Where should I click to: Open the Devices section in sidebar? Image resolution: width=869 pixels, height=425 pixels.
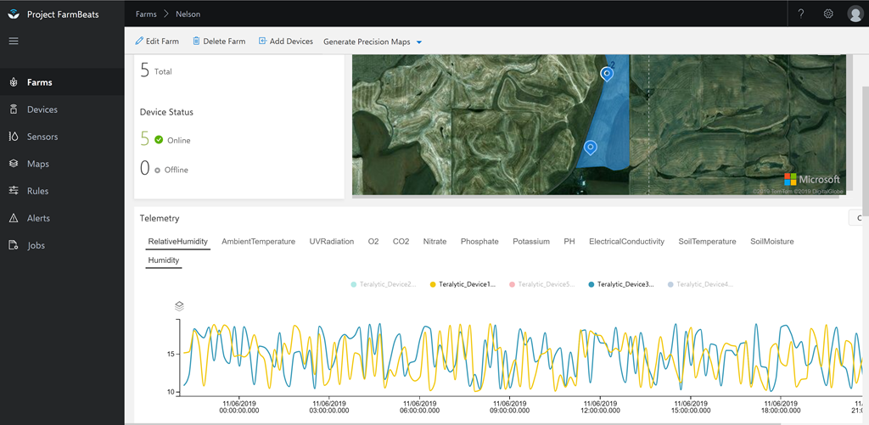coord(62,109)
